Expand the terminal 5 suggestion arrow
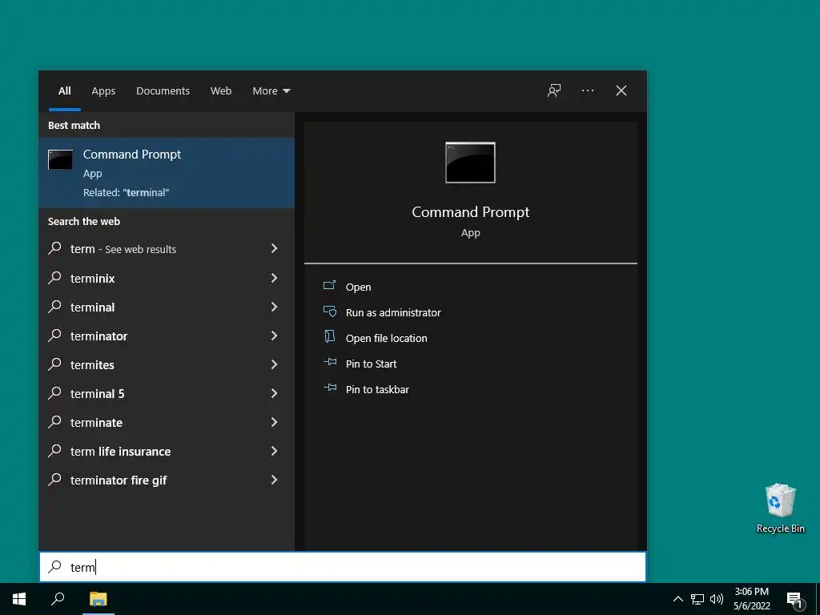 [x=274, y=392]
